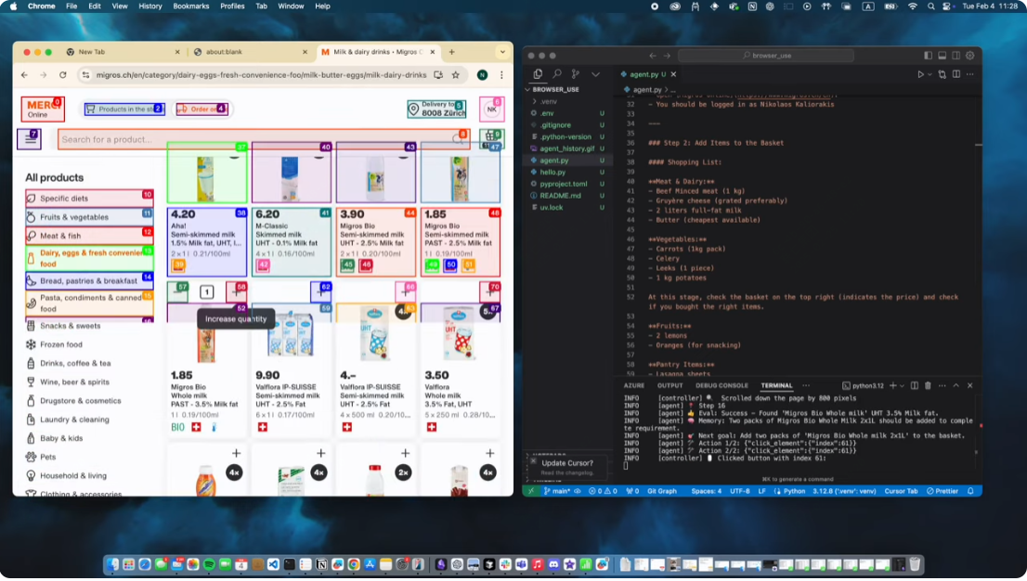Viewport: 1027px width, 581px height.
Task: Open the Search view in Cursor sidebar
Action: (x=557, y=74)
